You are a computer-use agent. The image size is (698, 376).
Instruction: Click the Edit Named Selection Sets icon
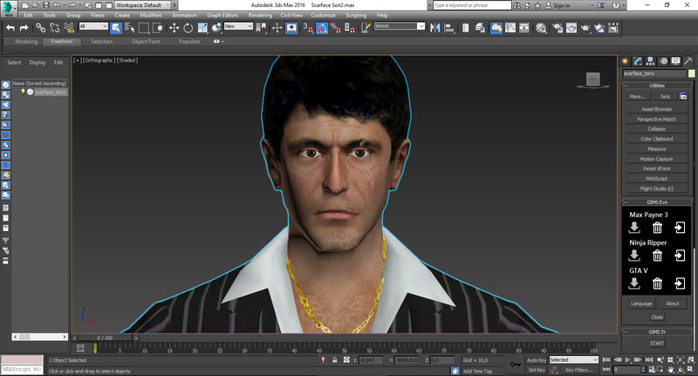[x=365, y=28]
